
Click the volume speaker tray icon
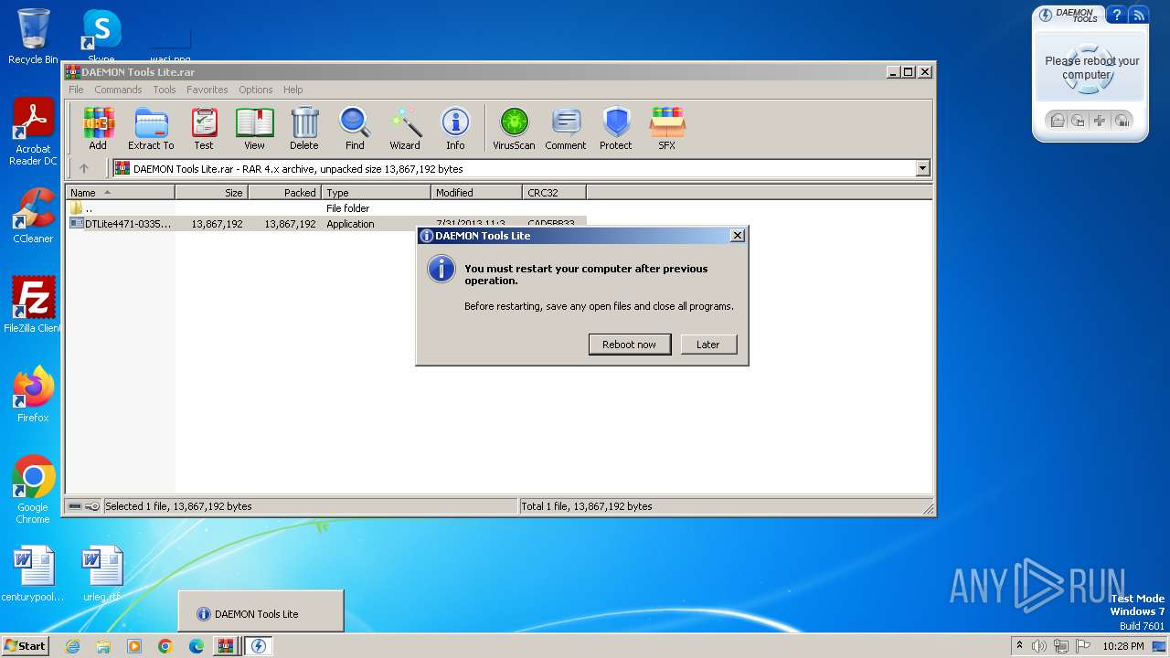[1039, 646]
